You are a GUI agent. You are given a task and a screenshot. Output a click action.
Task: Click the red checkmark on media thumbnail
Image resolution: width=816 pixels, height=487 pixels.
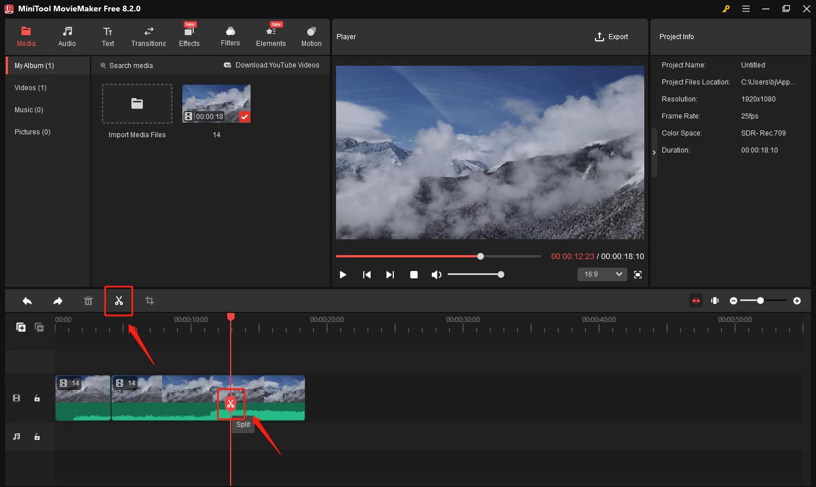point(244,117)
